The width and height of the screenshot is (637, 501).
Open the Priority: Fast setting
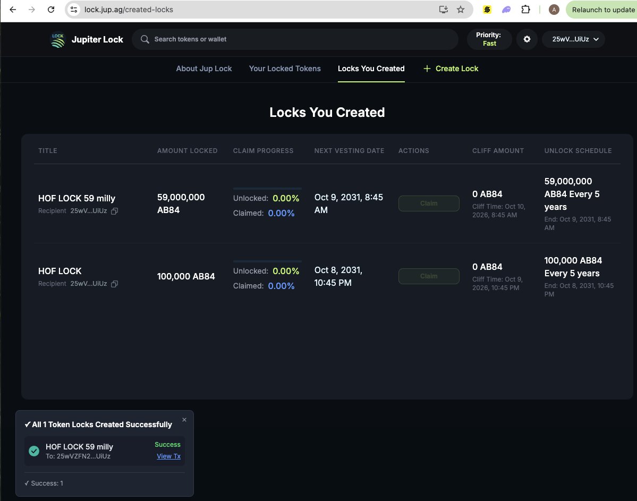tap(489, 39)
